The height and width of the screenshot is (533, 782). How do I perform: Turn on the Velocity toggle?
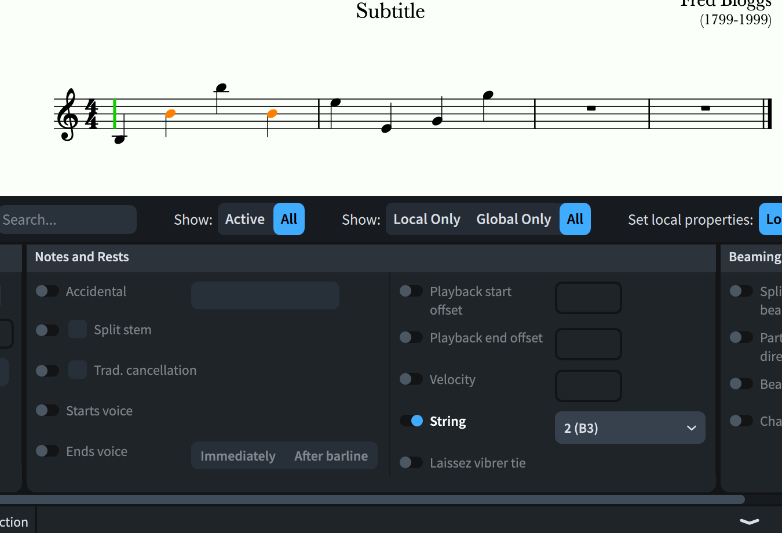click(x=411, y=379)
